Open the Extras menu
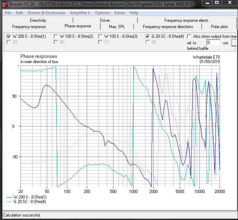Image resolution: width=238 pixels, height=220 pixels. (x=120, y=13)
